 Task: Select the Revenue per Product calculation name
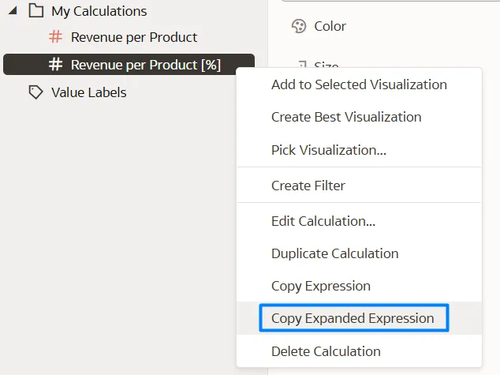pyautogui.click(x=134, y=37)
